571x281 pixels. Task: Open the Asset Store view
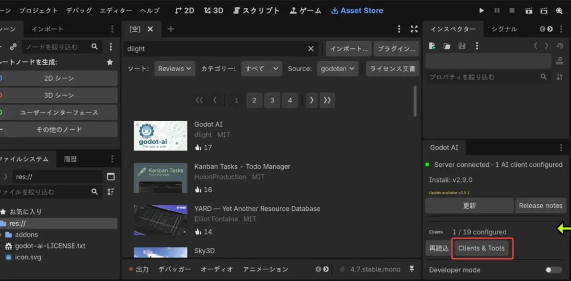(357, 11)
